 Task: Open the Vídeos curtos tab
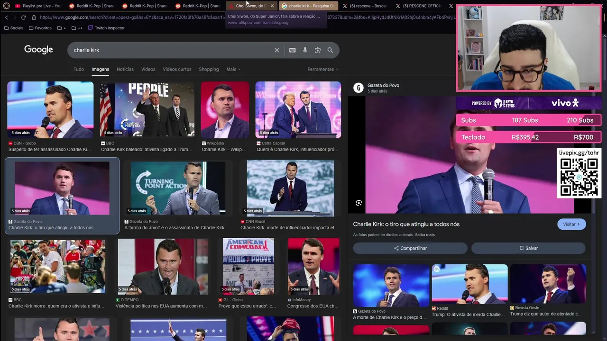(177, 69)
